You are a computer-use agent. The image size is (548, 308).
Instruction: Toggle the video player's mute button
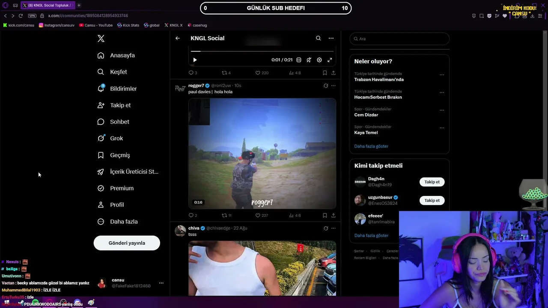pyautogui.click(x=309, y=60)
